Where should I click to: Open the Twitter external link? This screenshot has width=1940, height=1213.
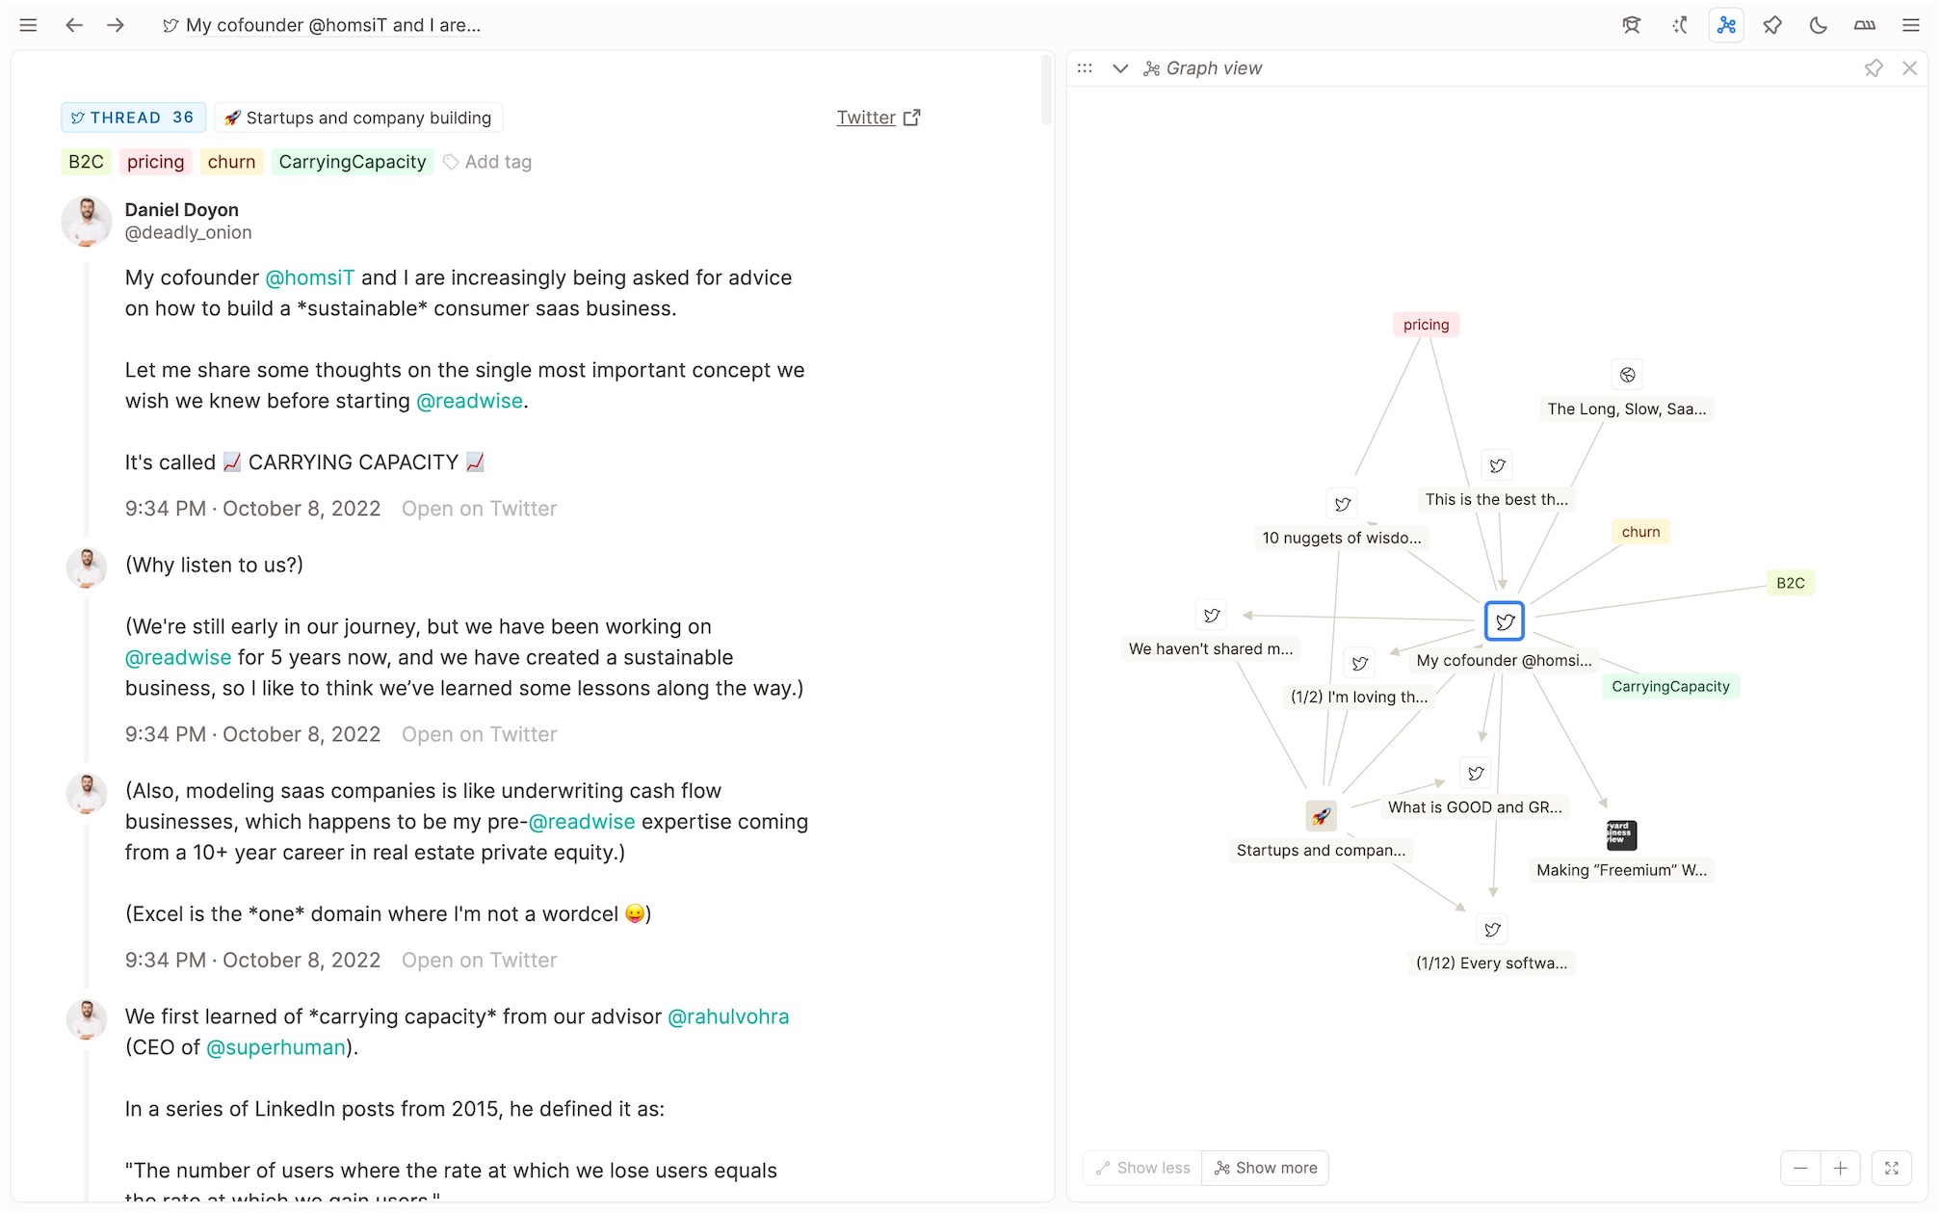[878, 118]
